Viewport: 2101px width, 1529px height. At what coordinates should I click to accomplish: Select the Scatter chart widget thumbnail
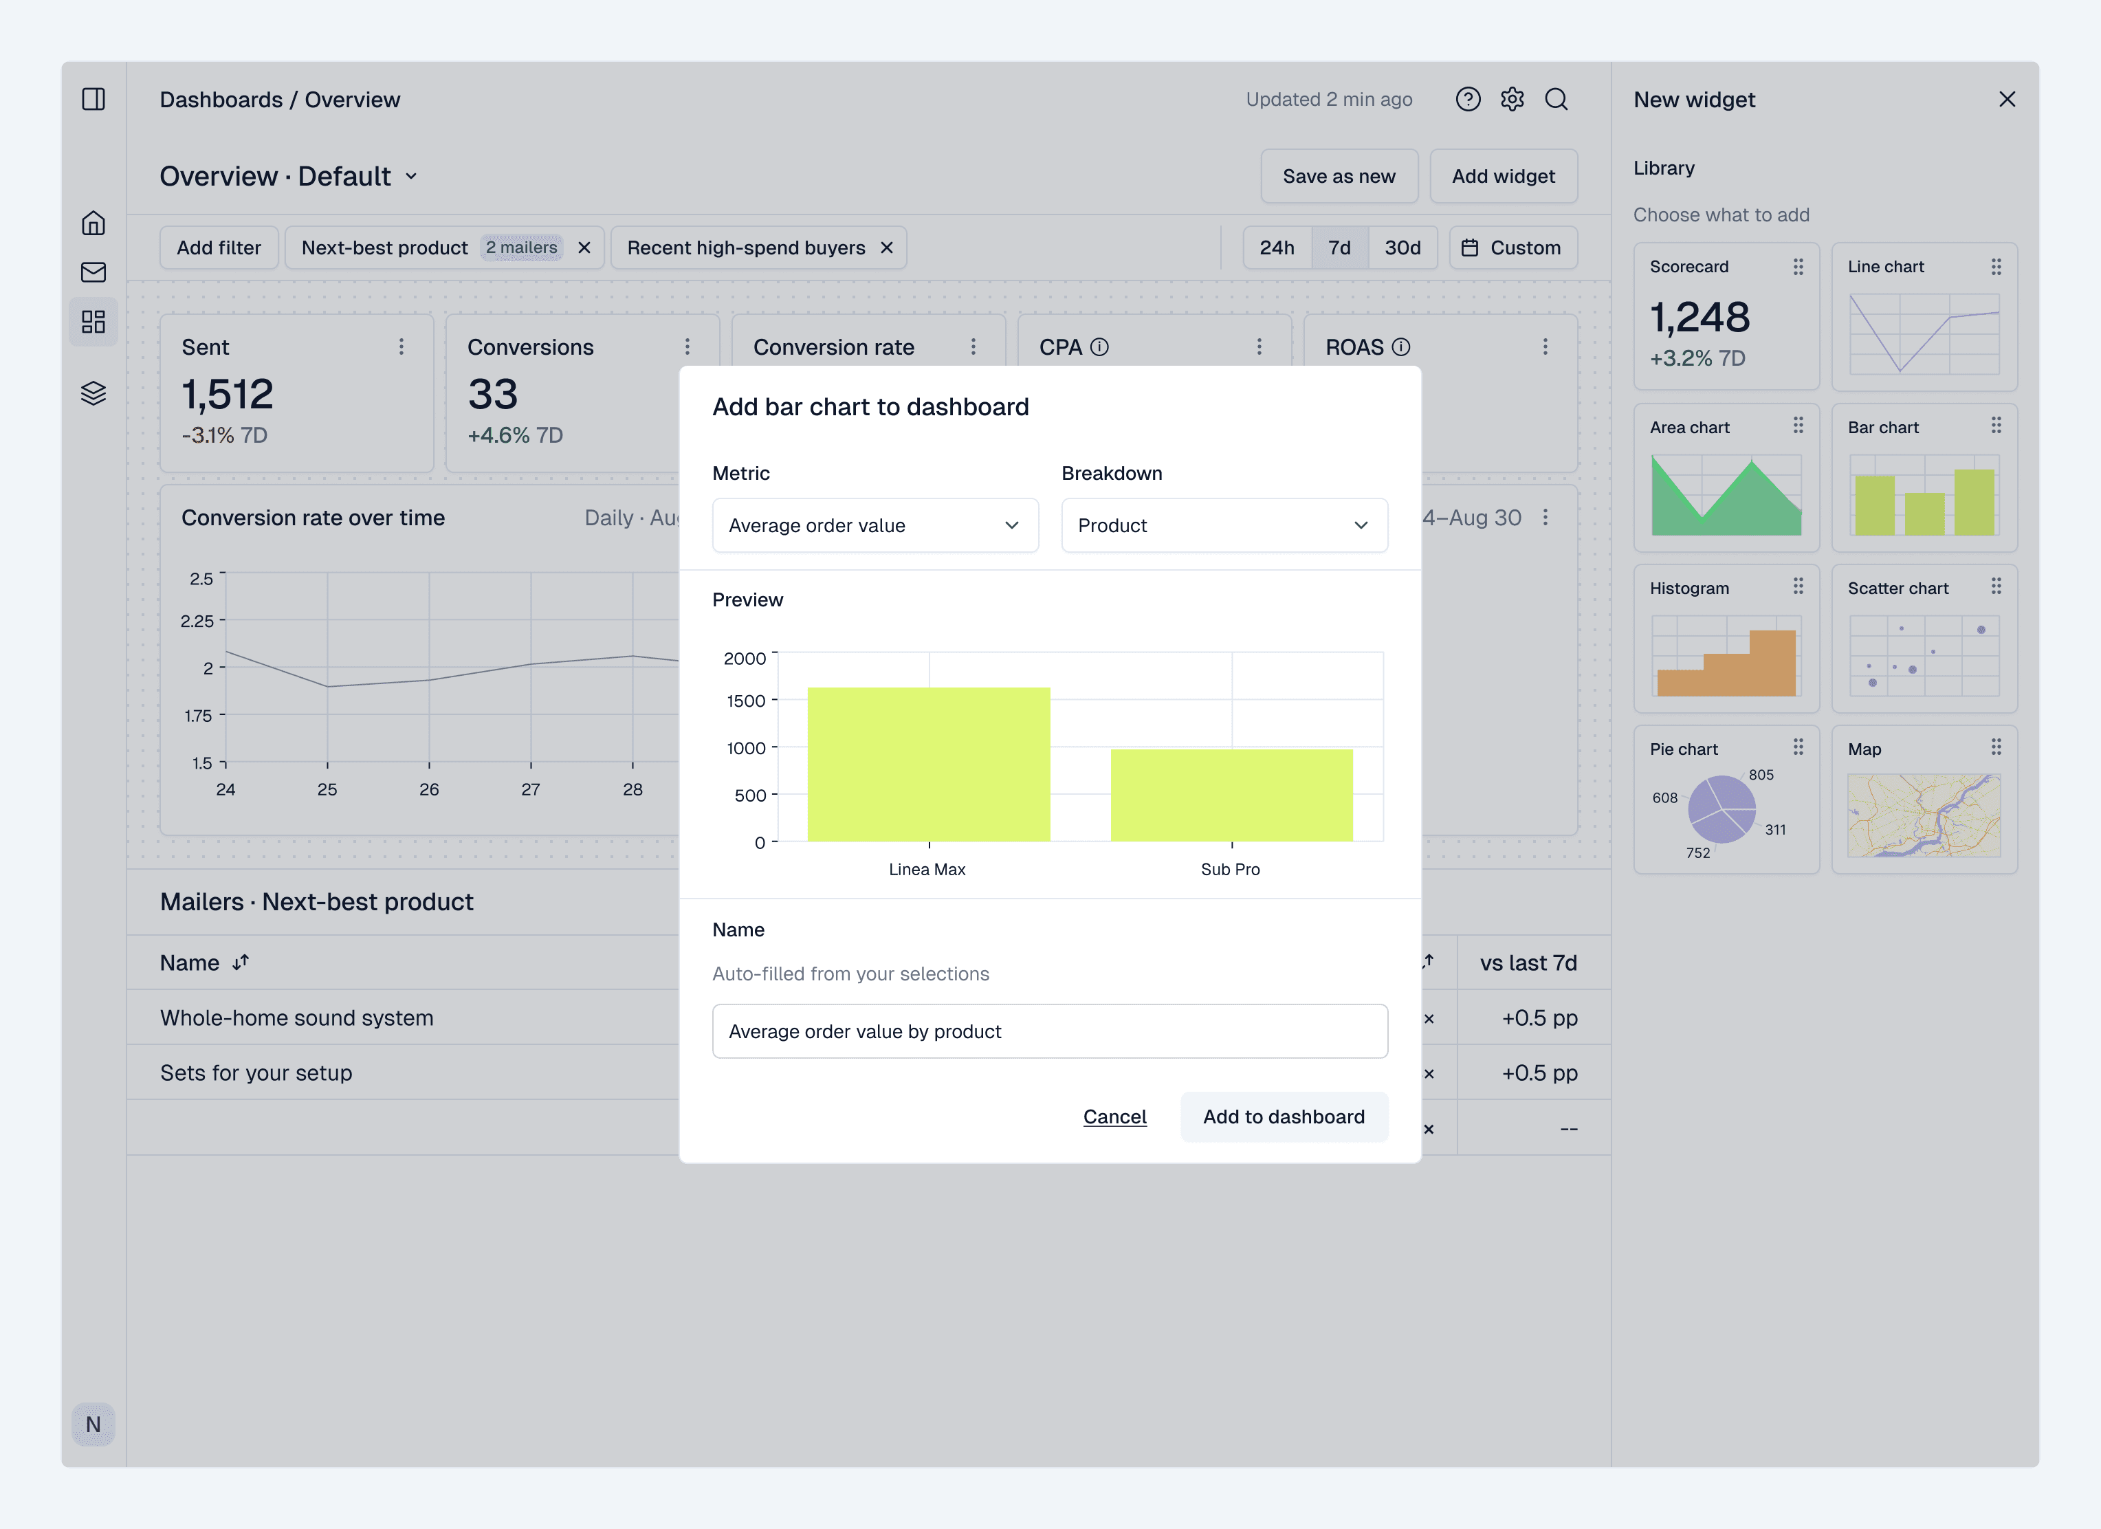coord(1924,638)
